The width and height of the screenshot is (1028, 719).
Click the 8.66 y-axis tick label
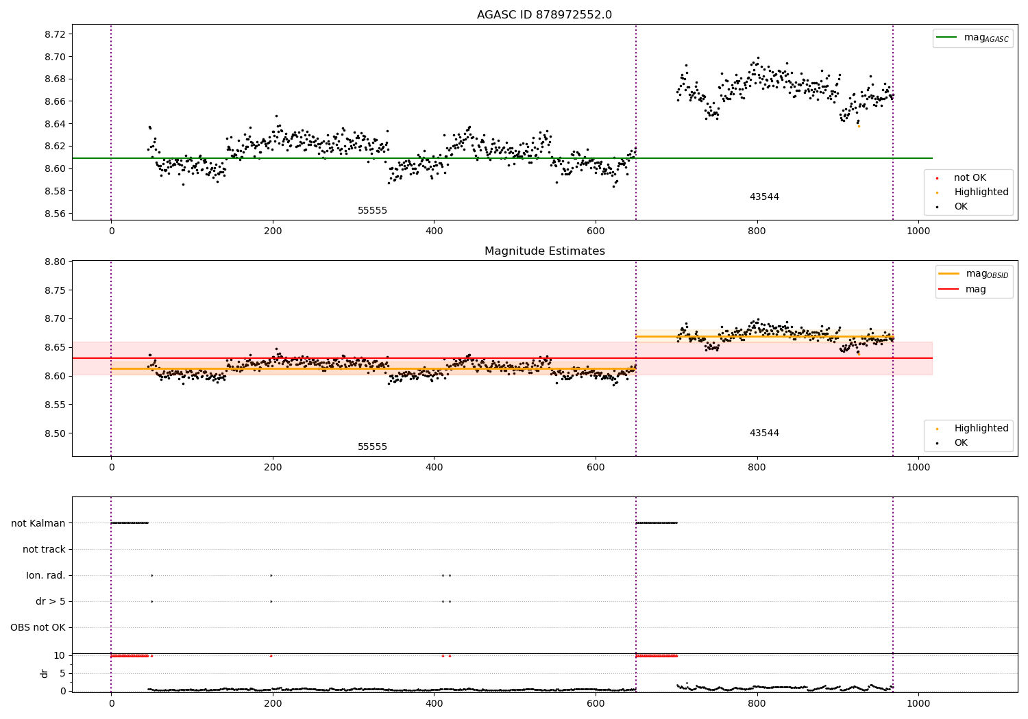tap(54, 101)
